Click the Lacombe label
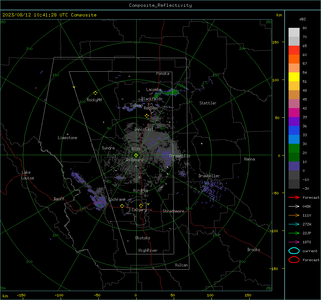Viewport: 321px width, 300px height. click(x=154, y=90)
